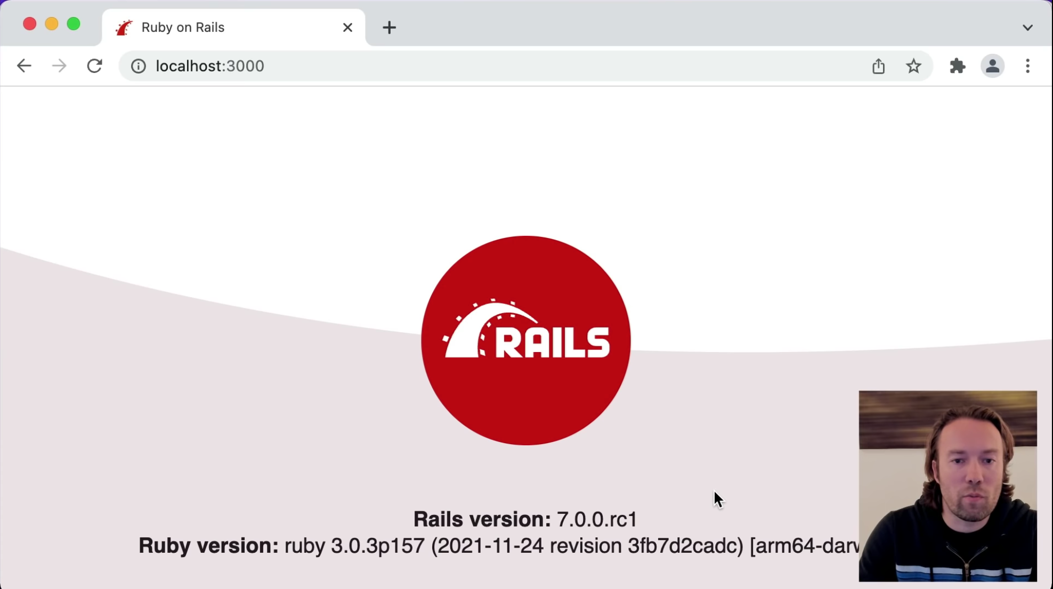Image resolution: width=1053 pixels, height=589 pixels.
Task: Click the browser bookmark star icon
Action: click(x=914, y=66)
